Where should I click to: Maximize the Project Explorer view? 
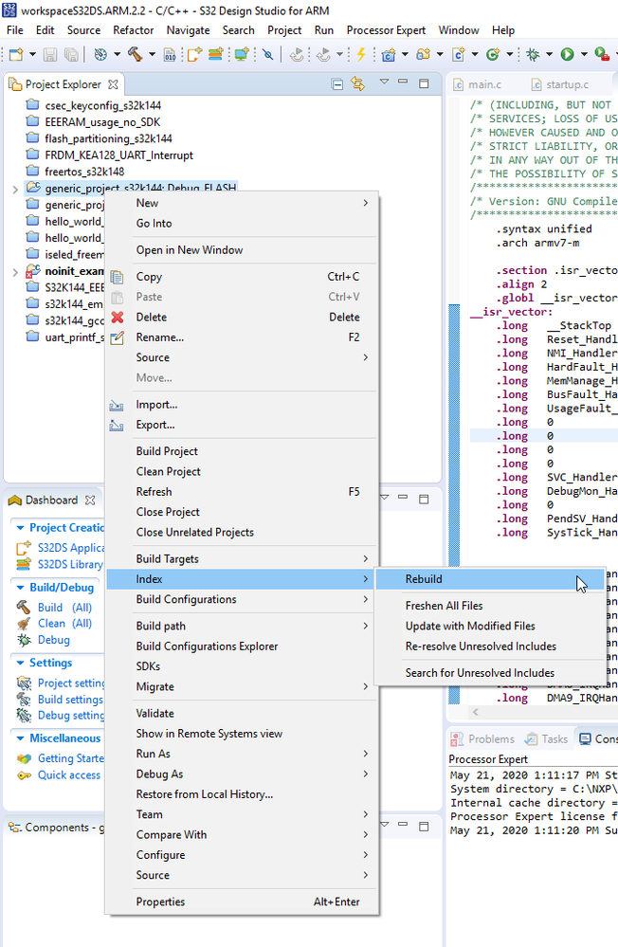pyautogui.click(x=424, y=83)
